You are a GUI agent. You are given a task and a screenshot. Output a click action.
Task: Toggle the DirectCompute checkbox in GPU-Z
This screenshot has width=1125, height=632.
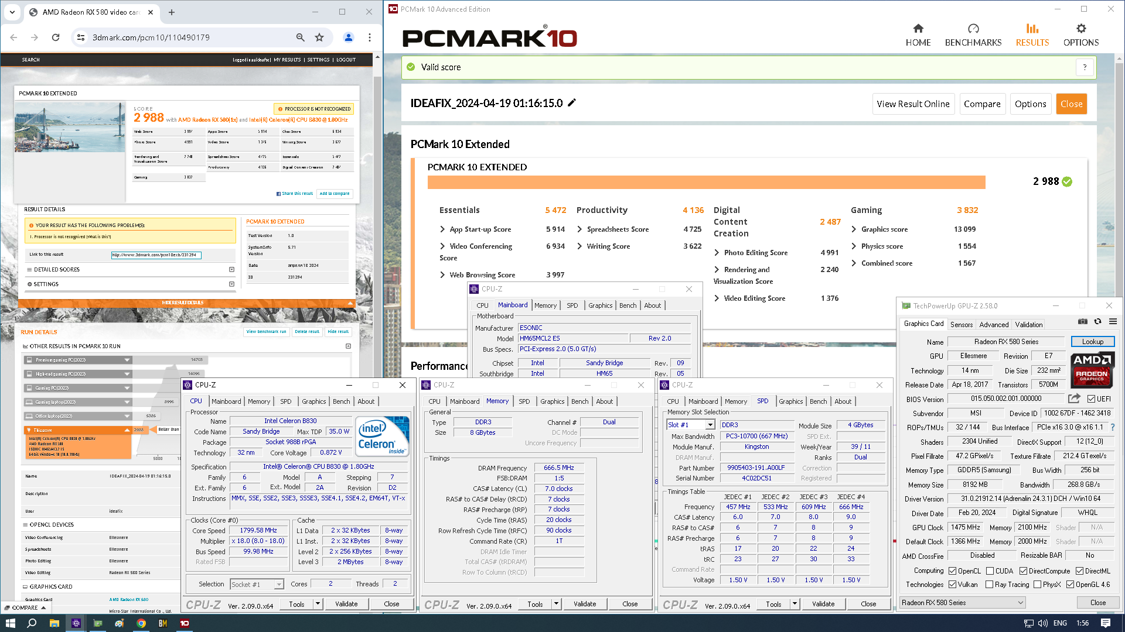point(1023,571)
